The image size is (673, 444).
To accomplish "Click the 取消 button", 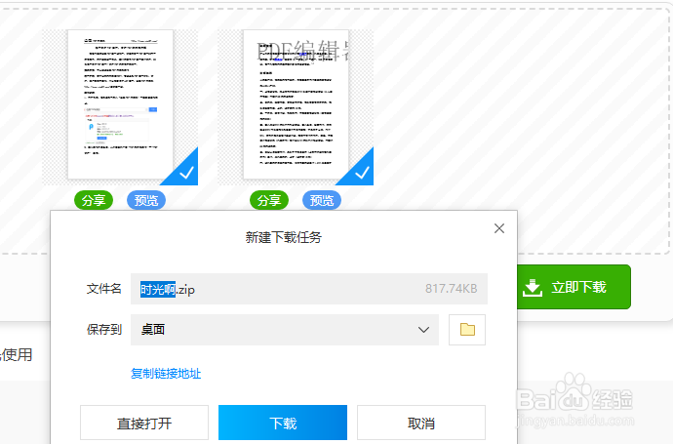I will [x=421, y=423].
